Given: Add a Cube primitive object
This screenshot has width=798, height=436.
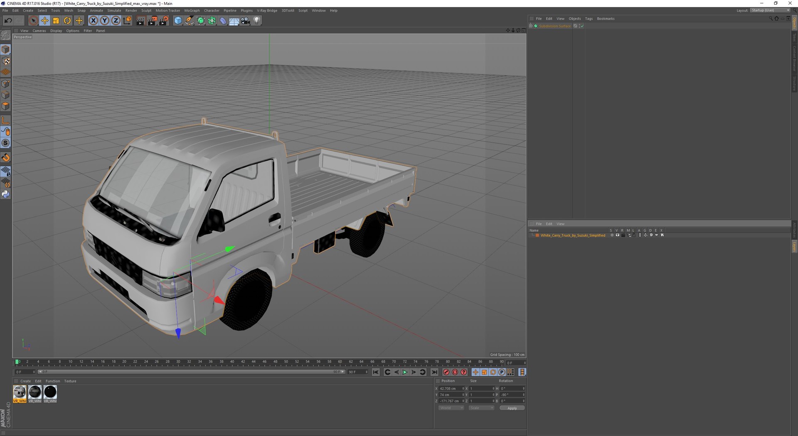Looking at the screenshot, I should (x=178, y=20).
